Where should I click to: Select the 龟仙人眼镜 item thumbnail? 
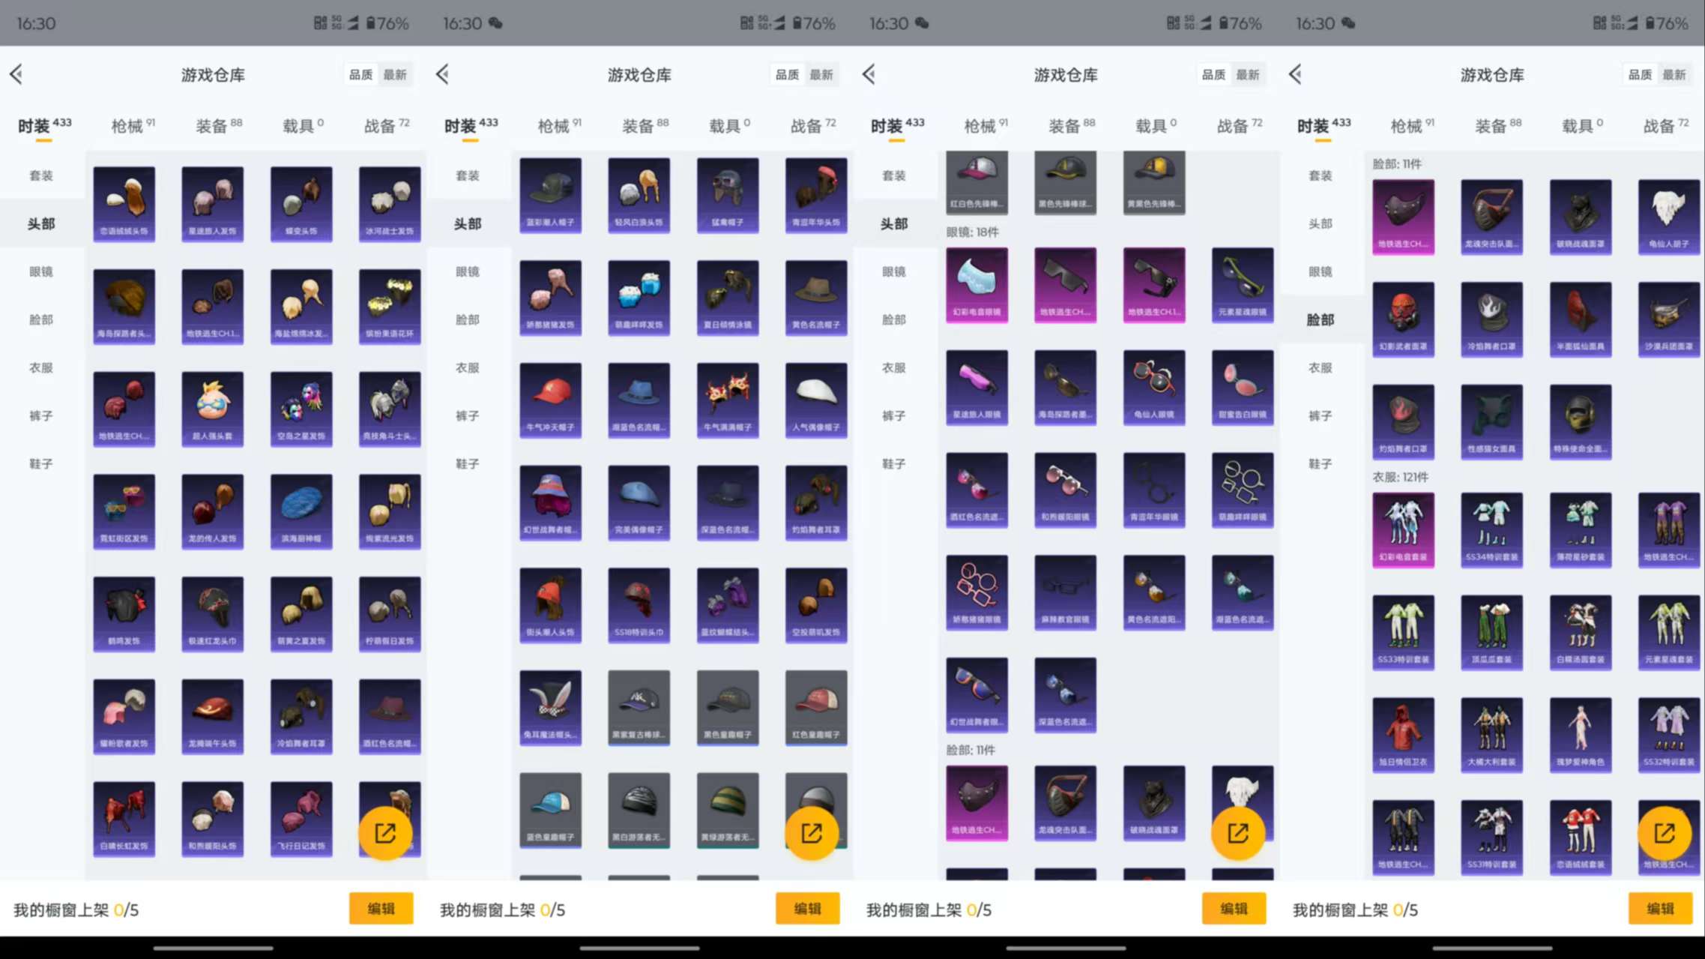(1153, 386)
